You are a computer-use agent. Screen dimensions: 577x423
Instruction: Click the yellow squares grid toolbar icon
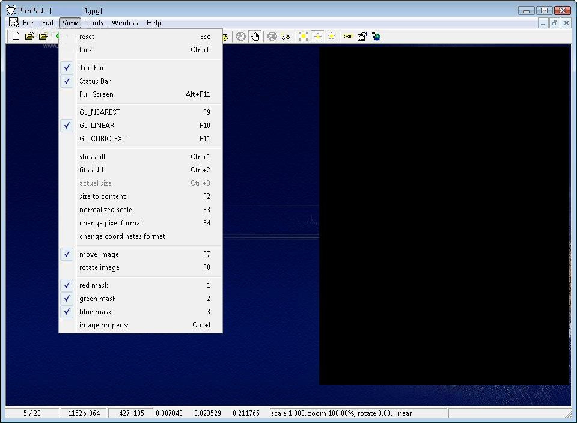click(303, 37)
